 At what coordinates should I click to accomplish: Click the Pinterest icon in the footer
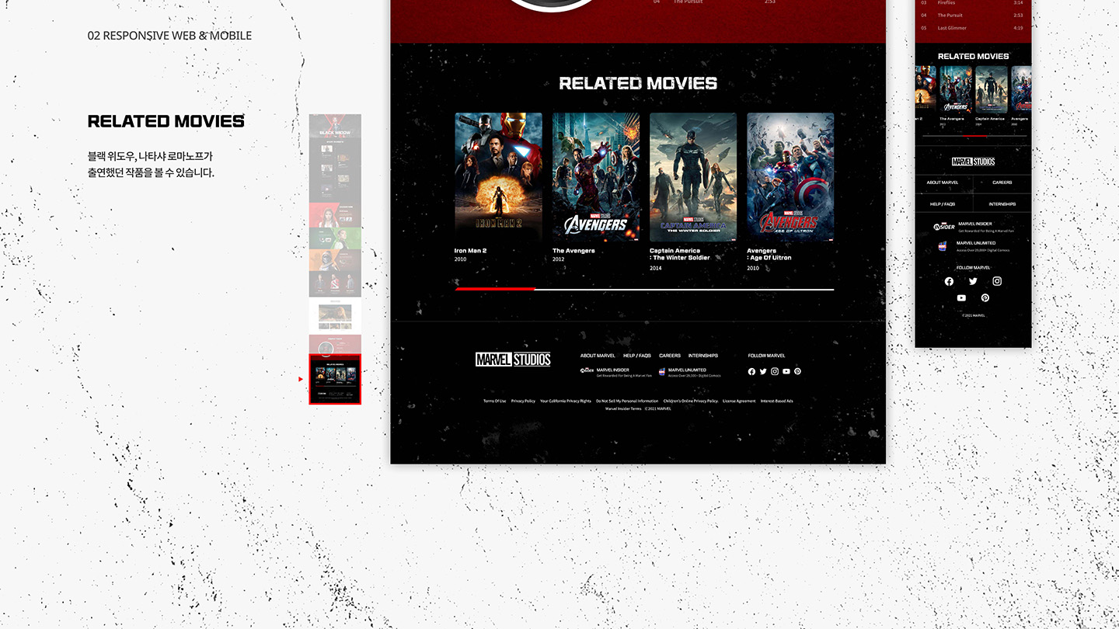tap(797, 371)
